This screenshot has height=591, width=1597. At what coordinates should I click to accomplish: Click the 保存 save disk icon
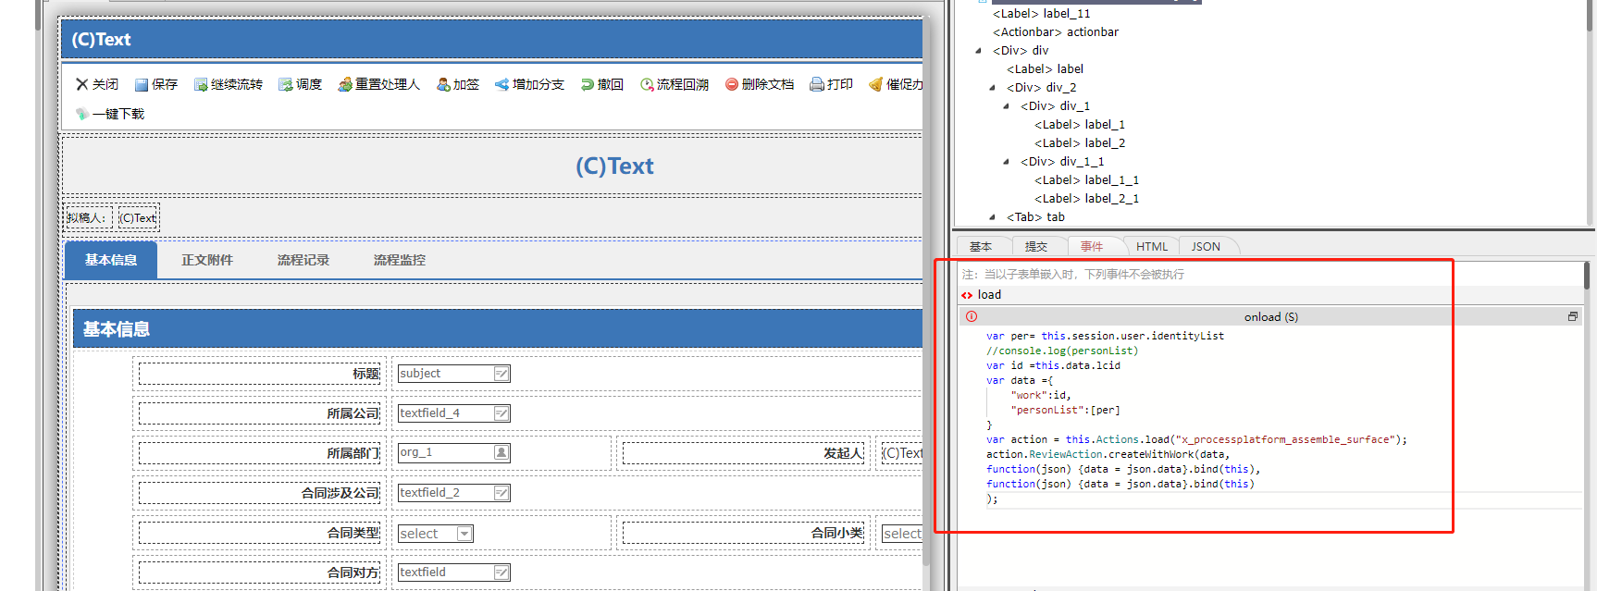(x=142, y=85)
